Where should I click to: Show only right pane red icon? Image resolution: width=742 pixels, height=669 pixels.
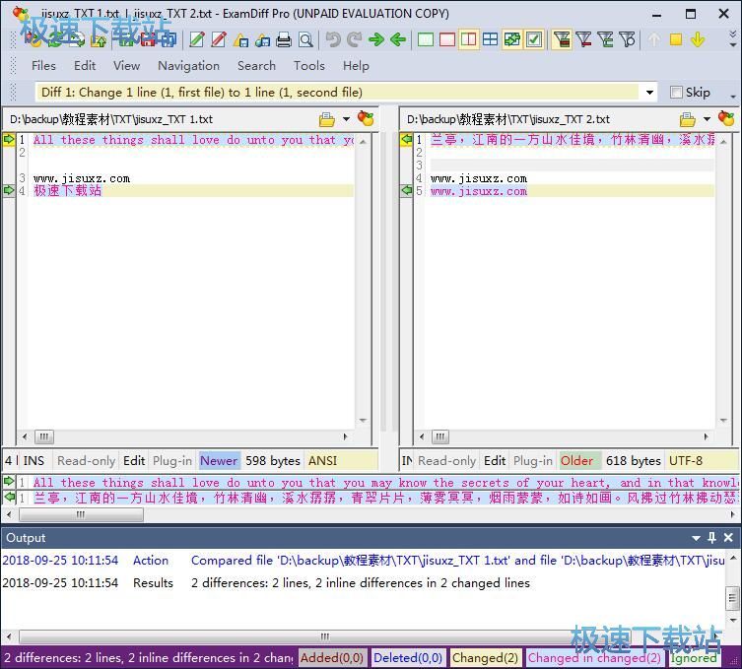pyautogui.click(x=447, y=39)
